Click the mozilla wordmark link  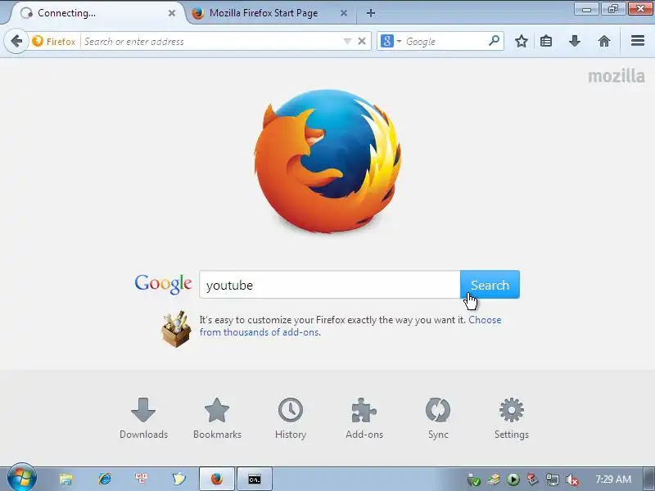(617, 76)
